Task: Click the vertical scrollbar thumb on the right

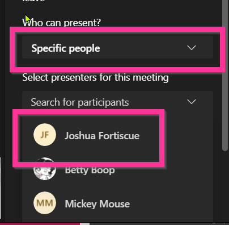Action: coord(225,76)
